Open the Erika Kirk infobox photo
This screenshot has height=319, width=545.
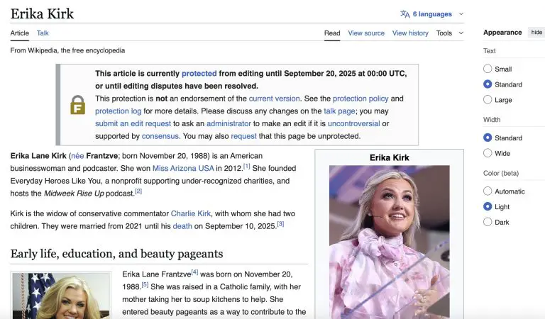tap(389, 241)
